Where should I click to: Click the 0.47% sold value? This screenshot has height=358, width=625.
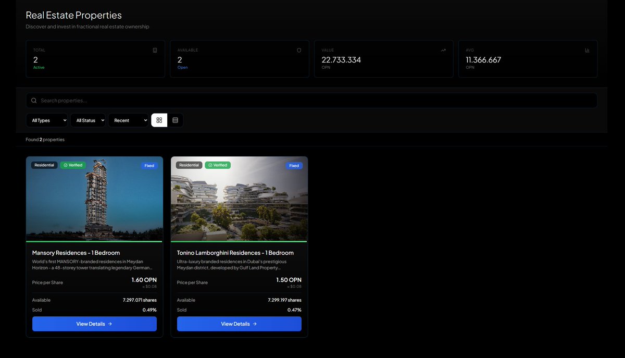pyautogui.click(x=294, y=310)
